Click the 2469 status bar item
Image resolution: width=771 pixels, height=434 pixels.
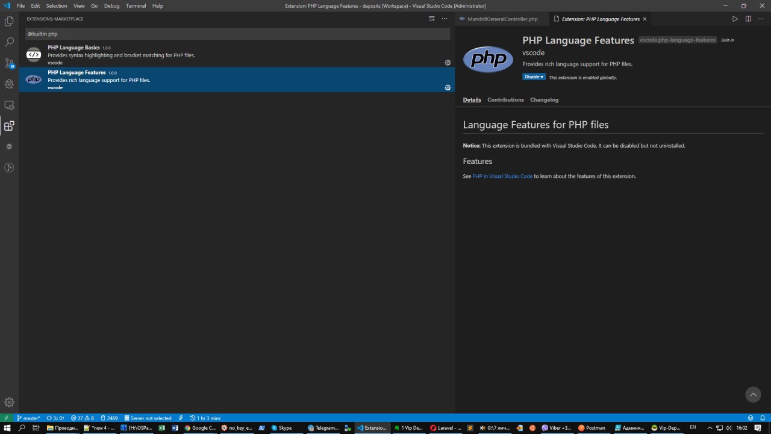pos(109,418)
